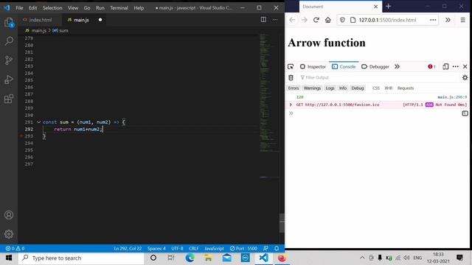Toggle the CSS console filter
The width and height of the screenshot is (472, 265).
376,88
